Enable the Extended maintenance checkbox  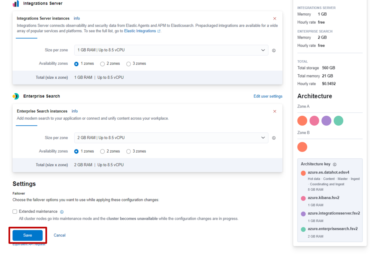pyautogui.click(x=15, y=211)
